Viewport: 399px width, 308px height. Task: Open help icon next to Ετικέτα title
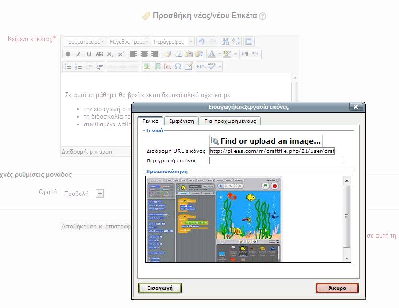click(262, 16)
